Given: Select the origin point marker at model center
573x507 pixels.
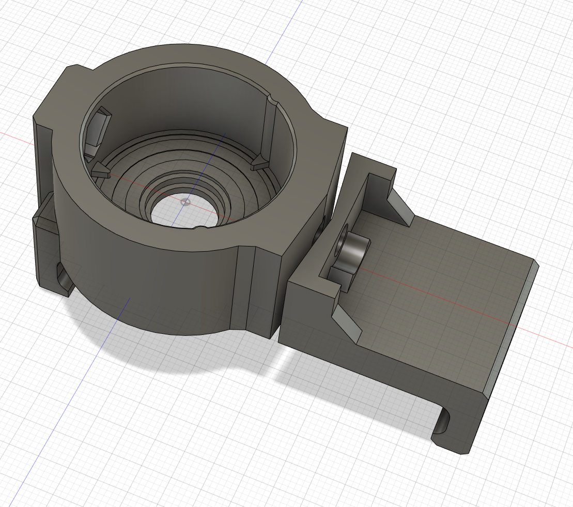Looking at the screenshot, I should coord(185,202).
